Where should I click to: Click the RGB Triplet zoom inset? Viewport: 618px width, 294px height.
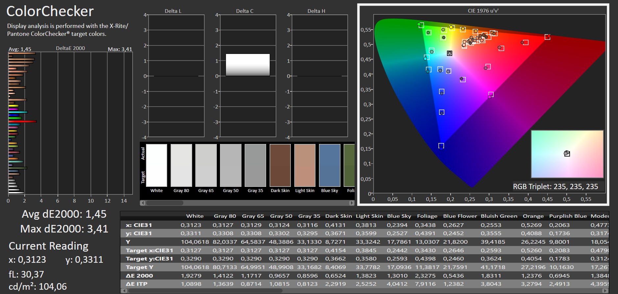point(567,154)
